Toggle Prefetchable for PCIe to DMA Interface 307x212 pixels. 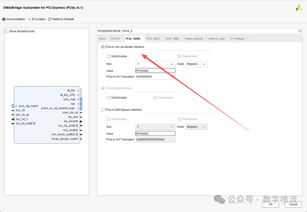click(155, 98)
